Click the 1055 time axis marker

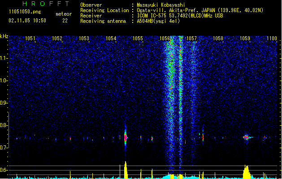coord(138,38)
